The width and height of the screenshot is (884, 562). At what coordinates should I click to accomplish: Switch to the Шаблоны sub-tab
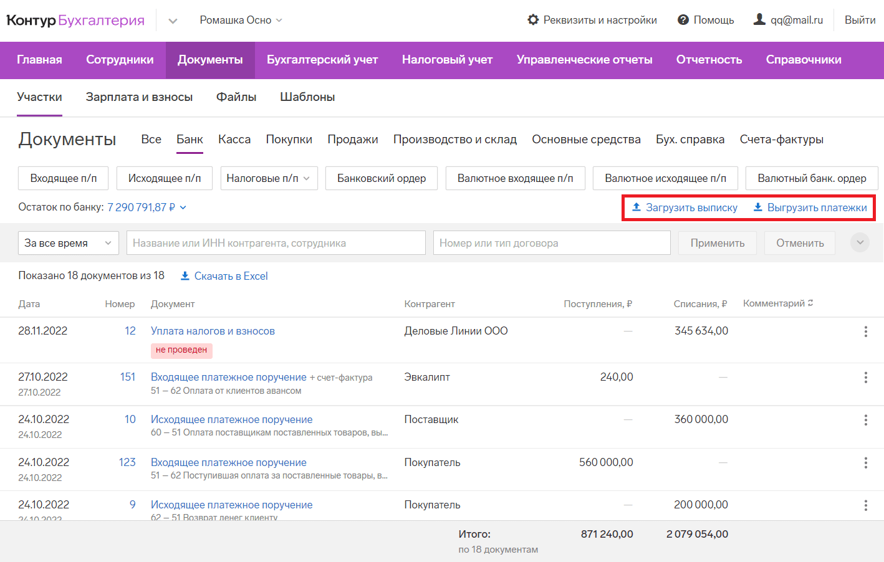click(x=307, y=97)
